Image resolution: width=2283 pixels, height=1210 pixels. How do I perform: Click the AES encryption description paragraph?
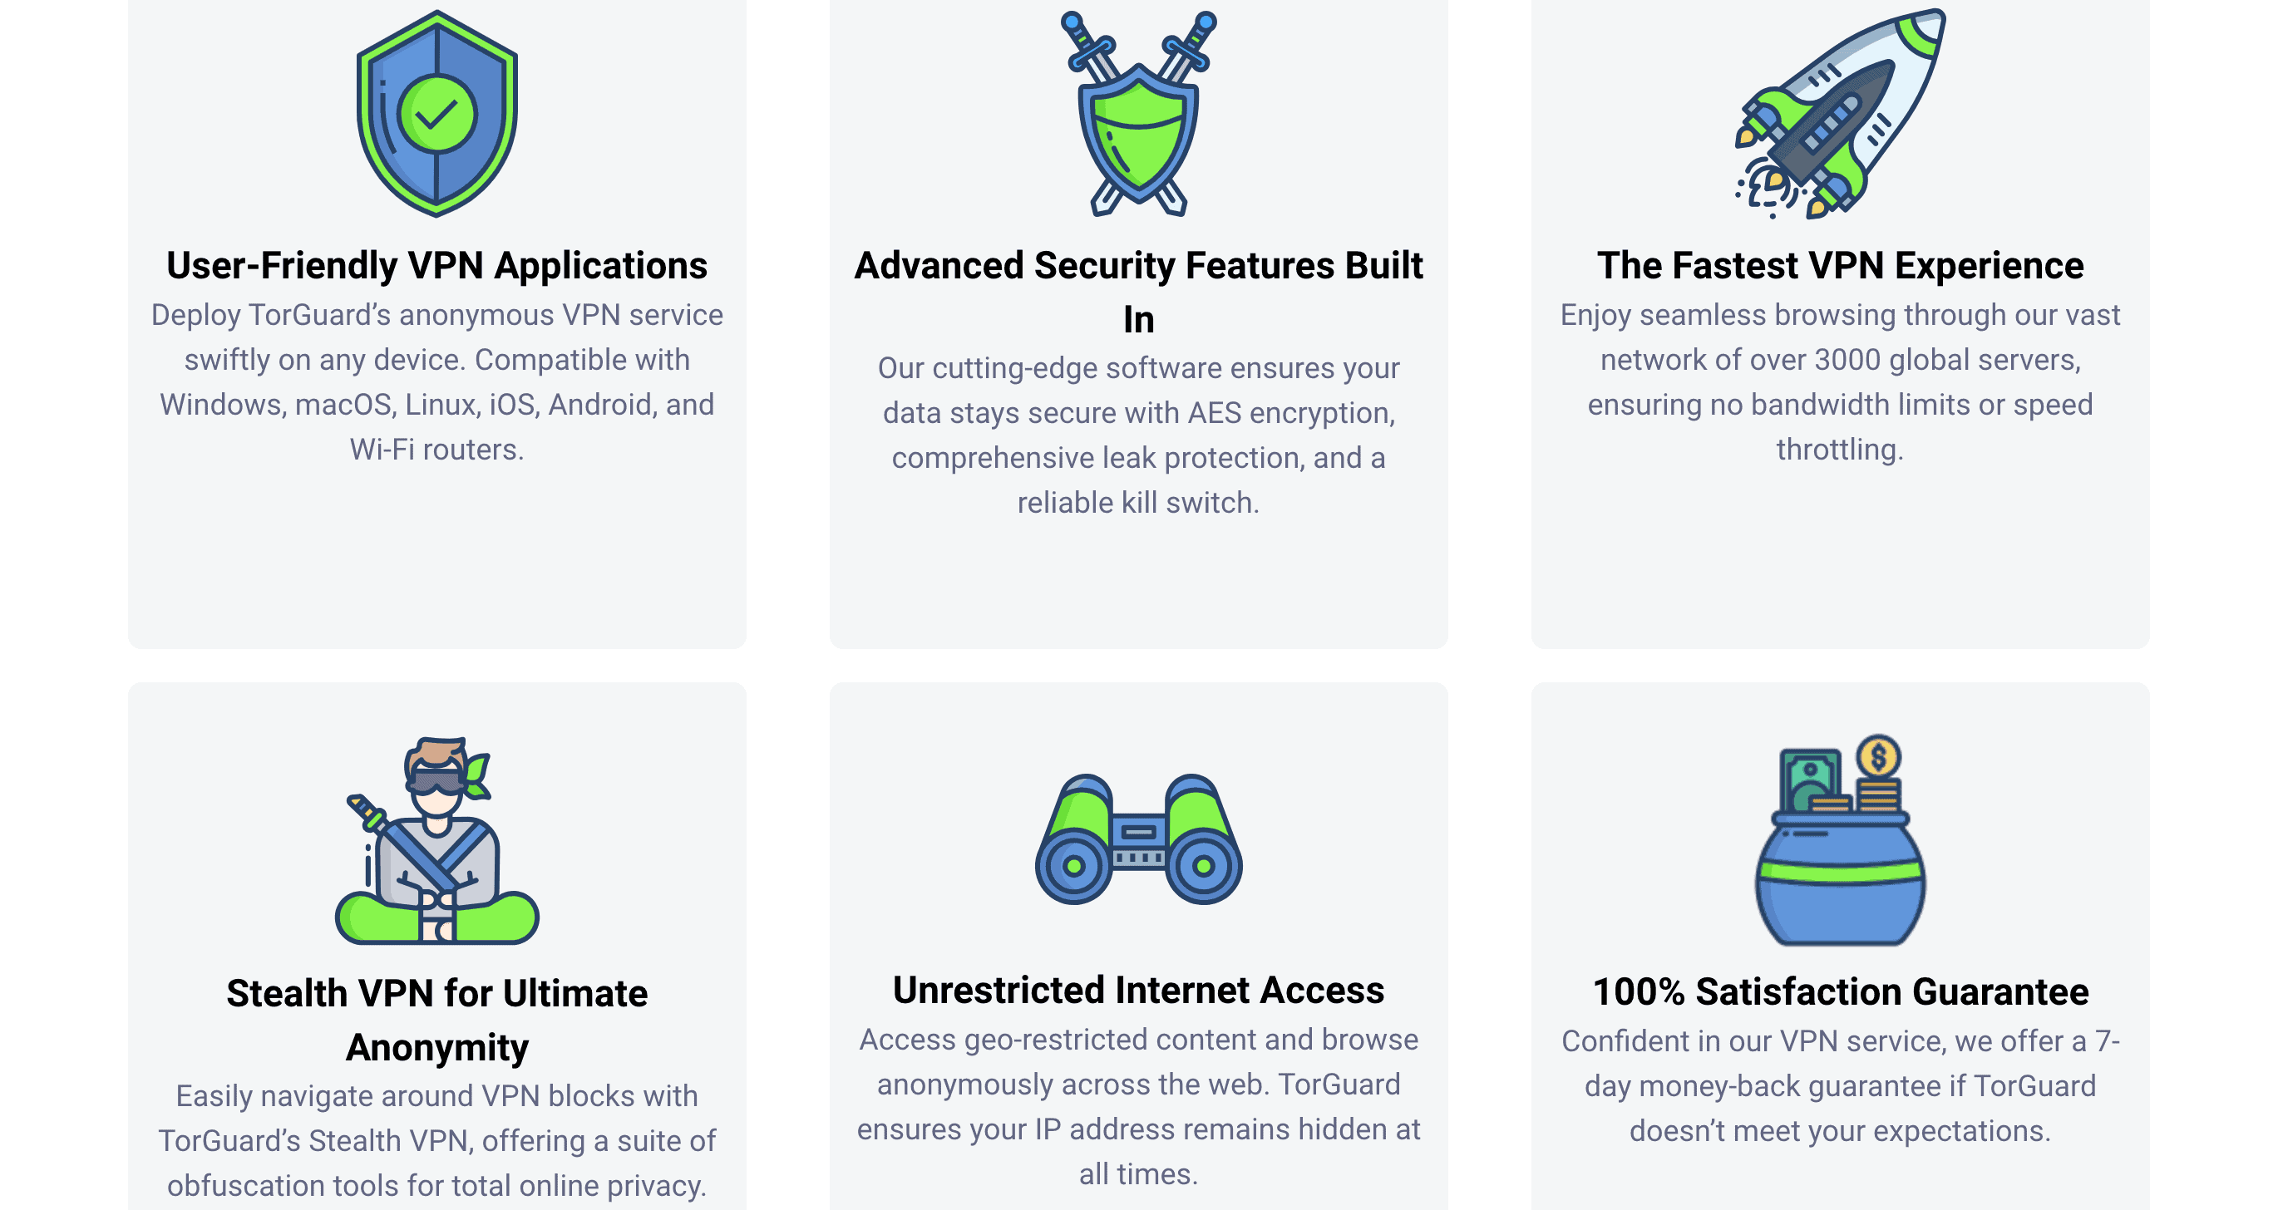1139,435
